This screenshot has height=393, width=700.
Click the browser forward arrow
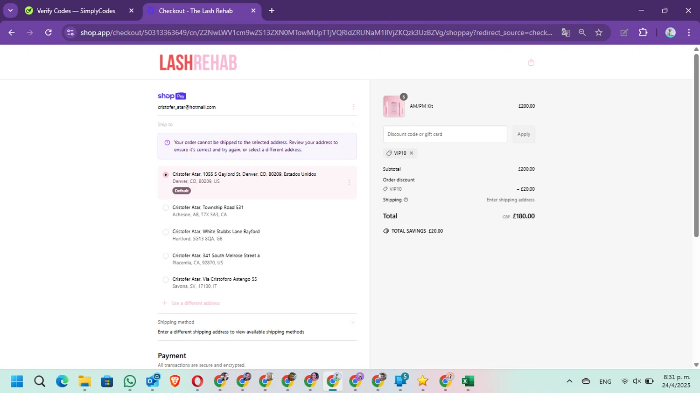click(x=30, y=33)
